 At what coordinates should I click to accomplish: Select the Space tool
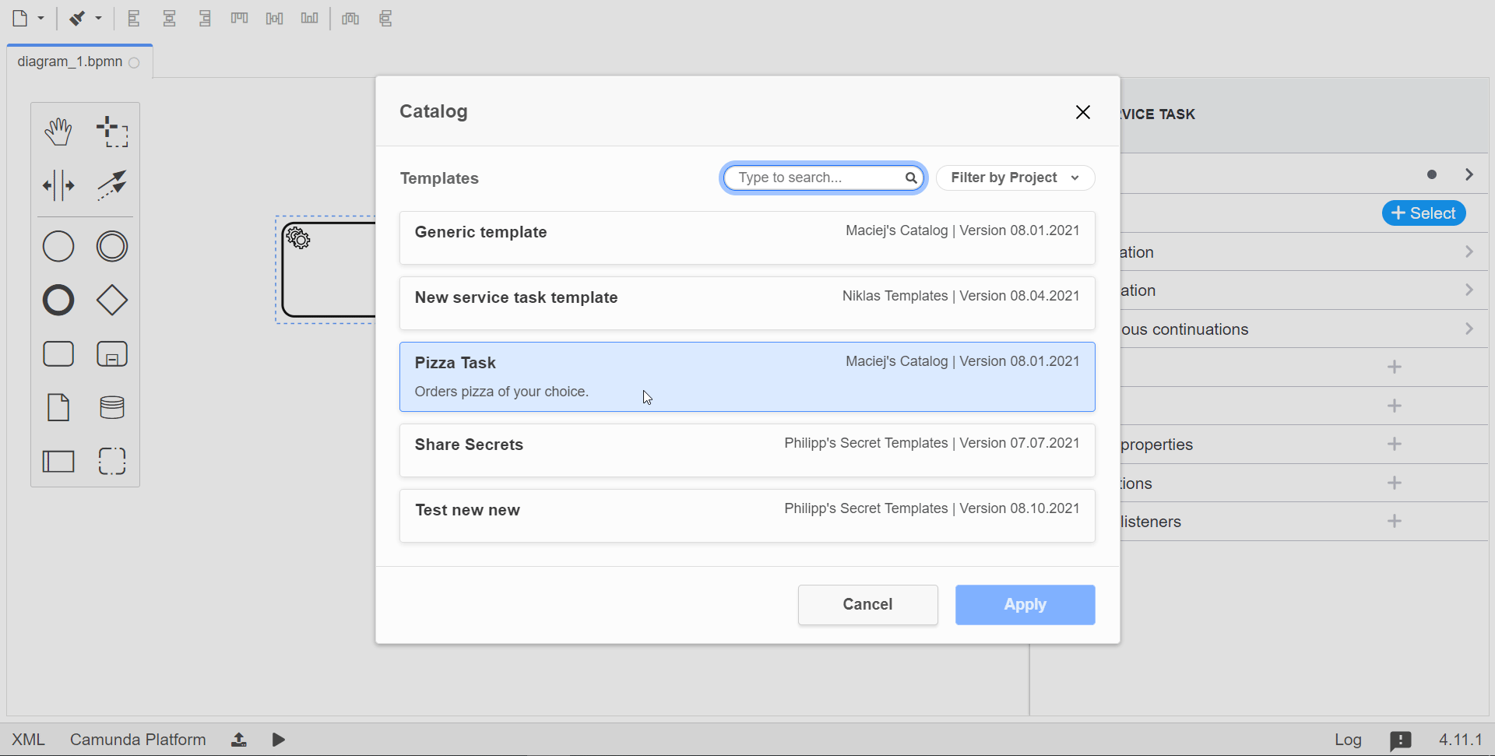(58, 185)
